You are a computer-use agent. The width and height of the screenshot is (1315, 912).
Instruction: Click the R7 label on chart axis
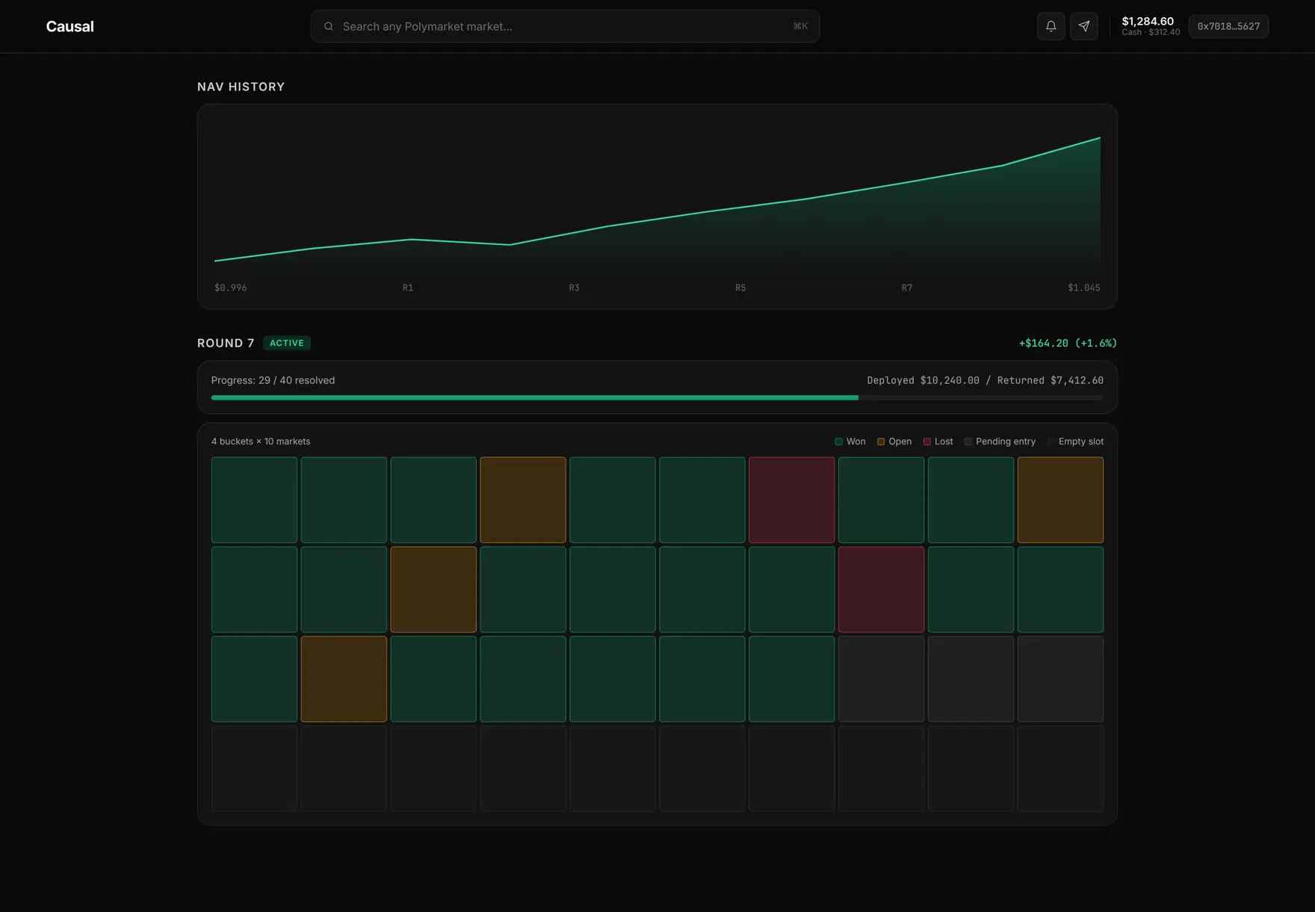click(x=906, y=288)
